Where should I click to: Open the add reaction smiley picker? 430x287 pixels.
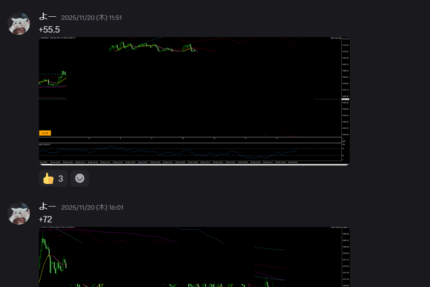click(x=80, y=179)
